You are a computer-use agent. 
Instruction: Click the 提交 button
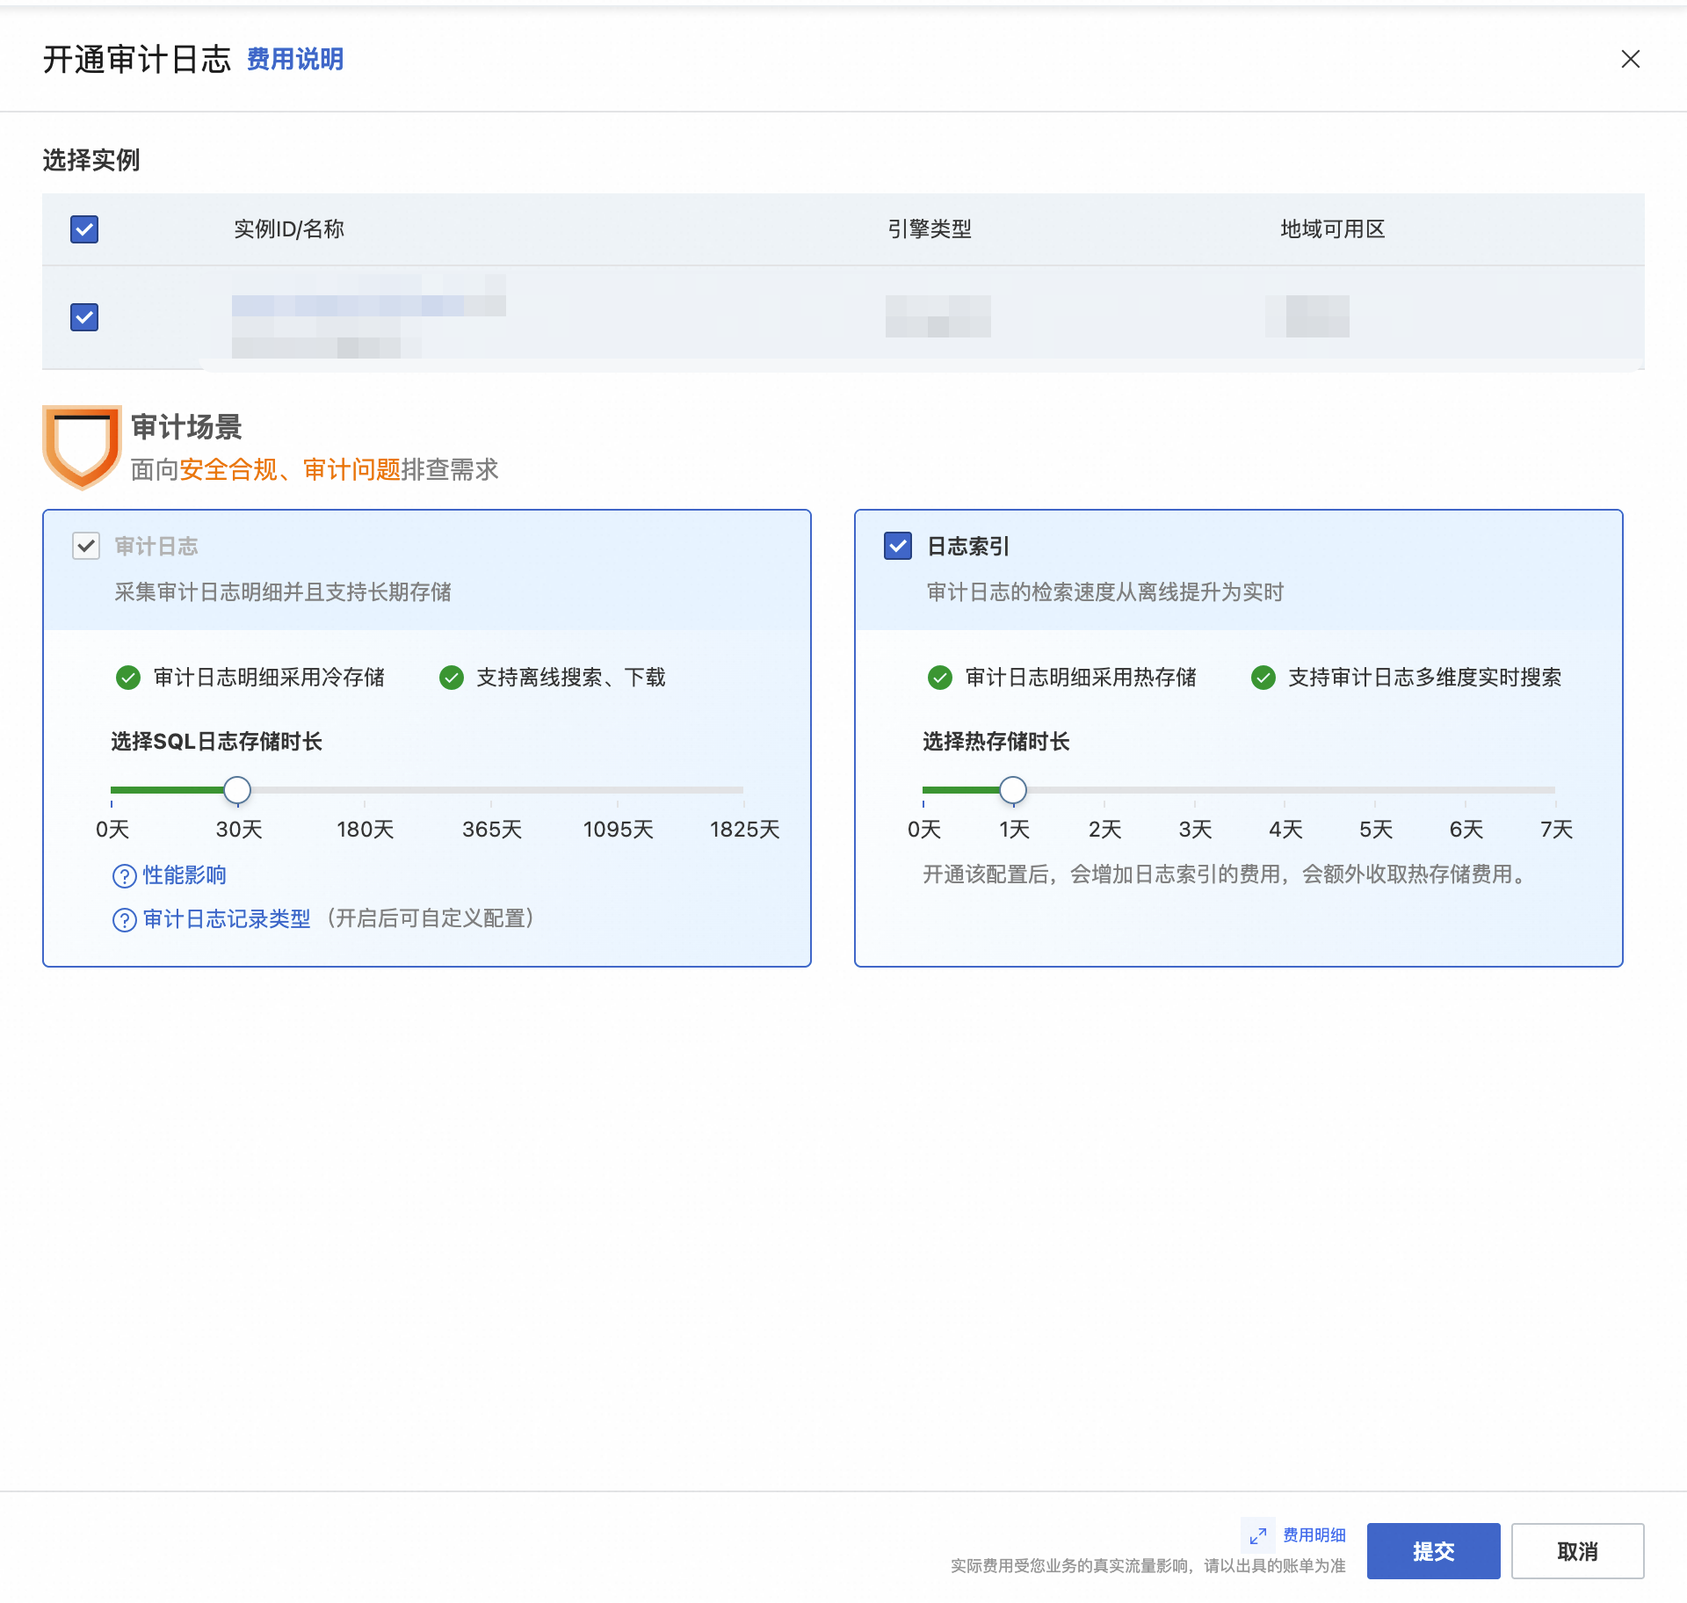pos(1433,1551)
